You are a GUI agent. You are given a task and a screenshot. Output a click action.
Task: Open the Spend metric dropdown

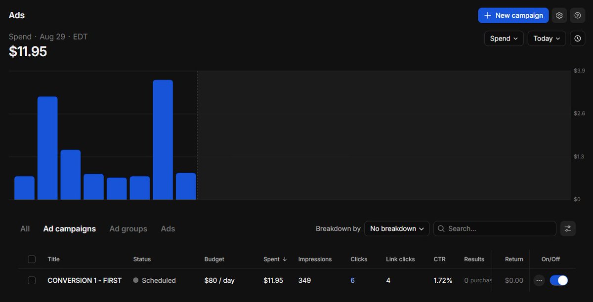point(504,38)
